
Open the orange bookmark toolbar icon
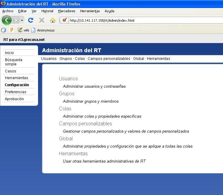click(12, 30)
